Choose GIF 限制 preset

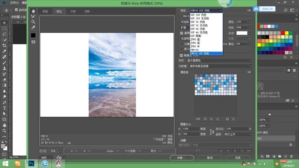coord(206,36)
